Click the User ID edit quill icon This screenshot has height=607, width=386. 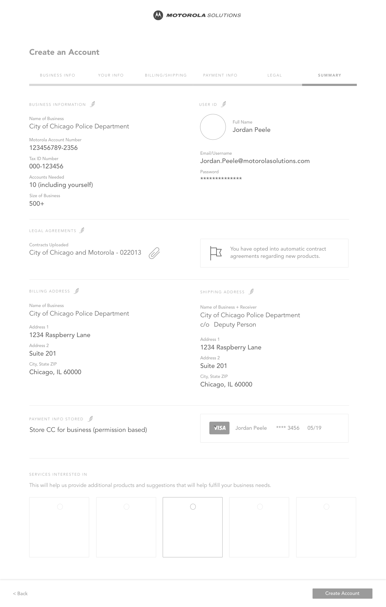click(x=224, y=104)
